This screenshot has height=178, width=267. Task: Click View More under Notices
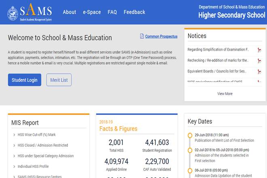point(225,94)
